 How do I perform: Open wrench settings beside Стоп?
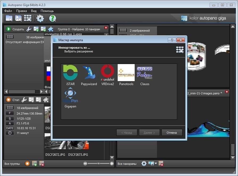(x=24, y=100)
